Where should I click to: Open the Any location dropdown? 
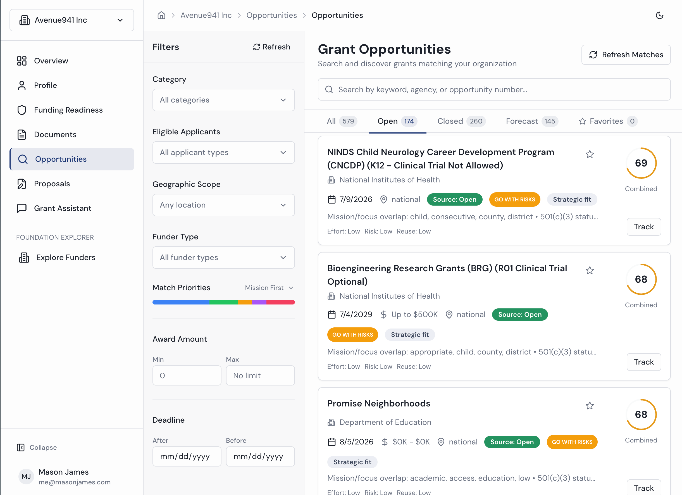click(x=223, y=205)
